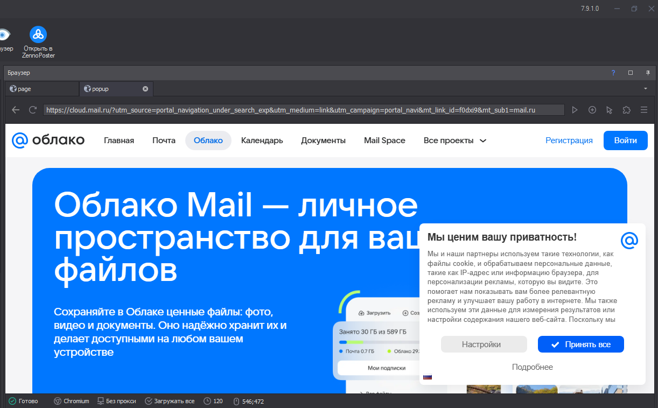The width and height of the screenshot is (658, 408).
Task: Open the hamburger menu icon in browser
Action: tap(644, 110)
